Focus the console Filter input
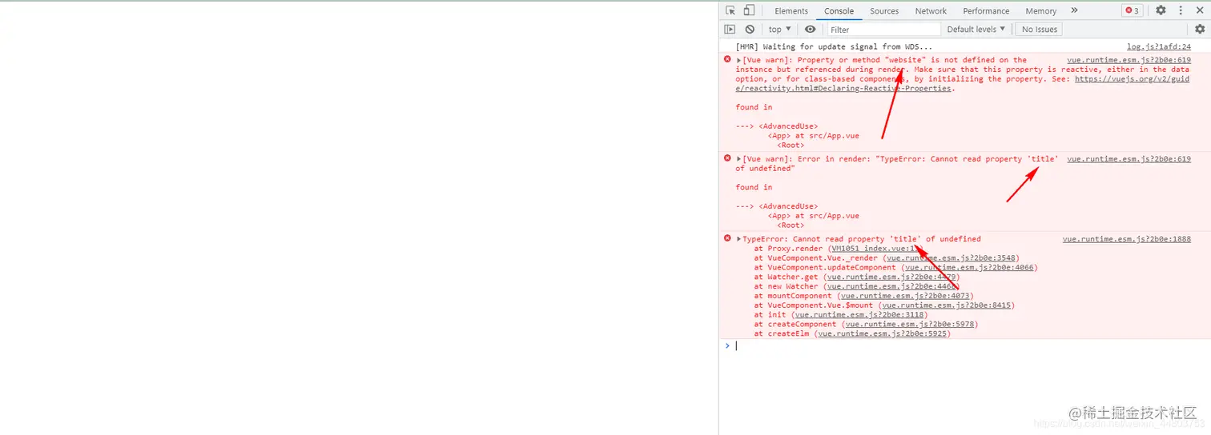 883,29
